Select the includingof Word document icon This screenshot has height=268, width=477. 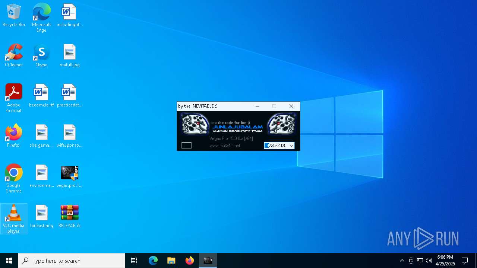point(69,15)
